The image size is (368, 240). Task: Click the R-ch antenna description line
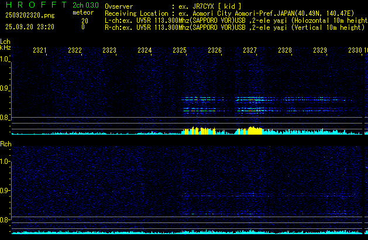point(234,27)
